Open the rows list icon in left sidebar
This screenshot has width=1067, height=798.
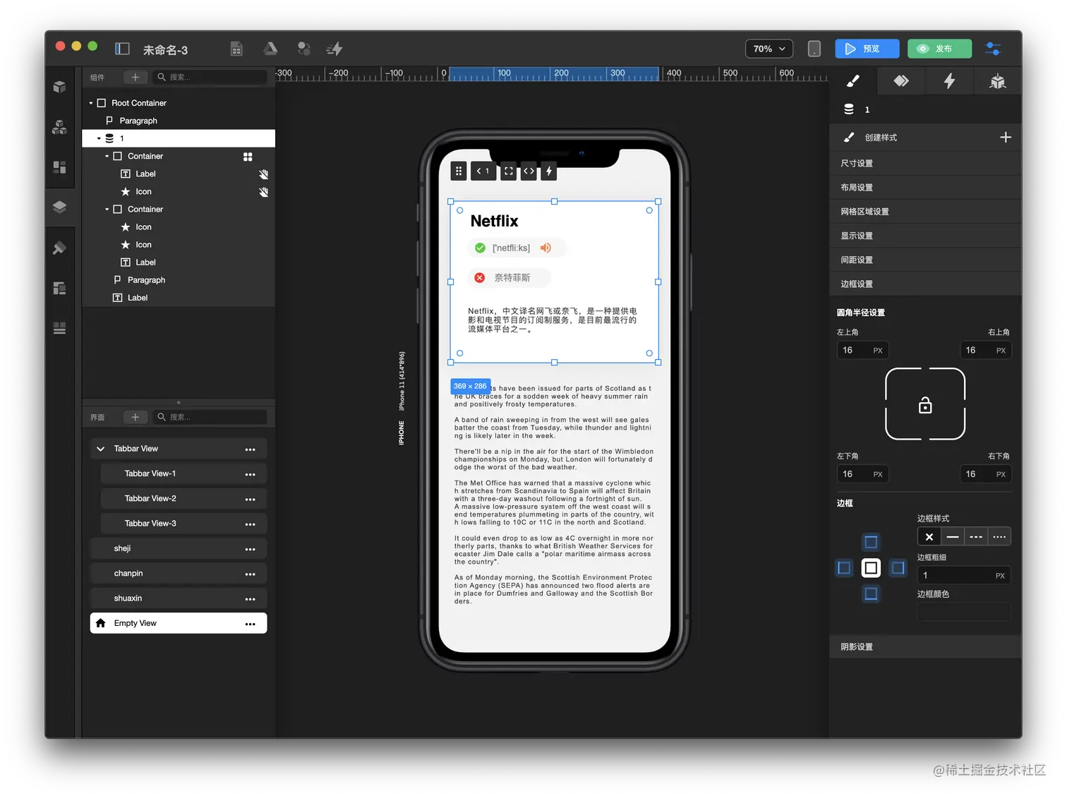(x=60, y=328)
